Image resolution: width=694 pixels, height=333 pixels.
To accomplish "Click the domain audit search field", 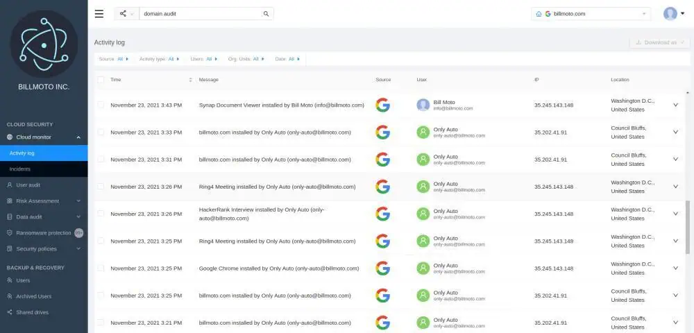I will (201, 14).
